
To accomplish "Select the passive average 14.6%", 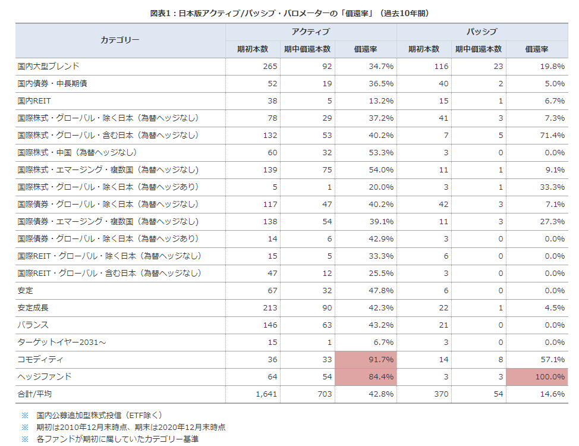I will point(552,394).
